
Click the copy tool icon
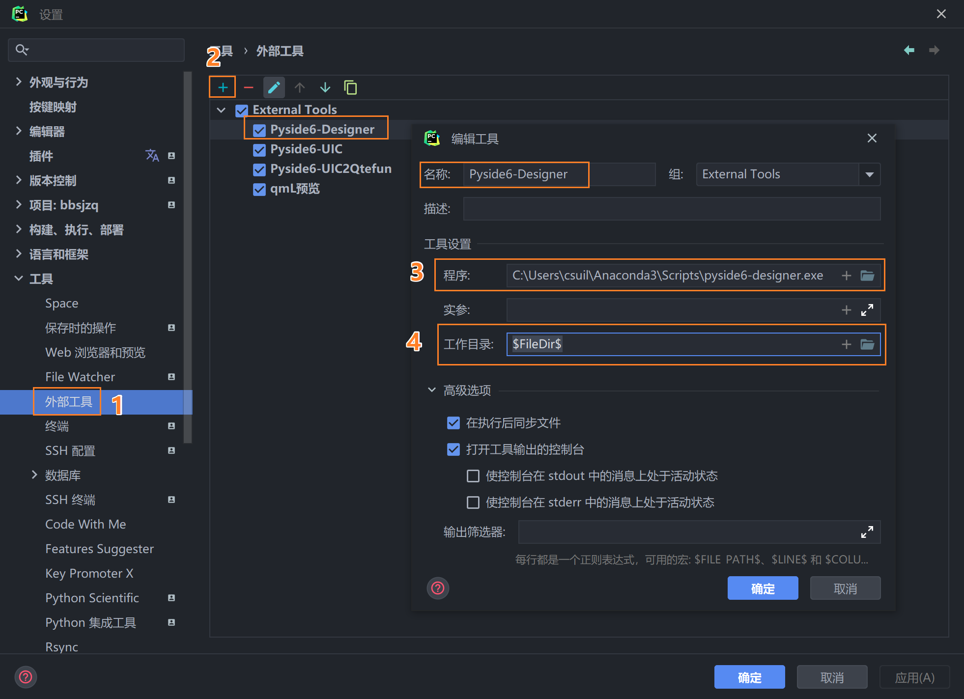tap(350, 87)
